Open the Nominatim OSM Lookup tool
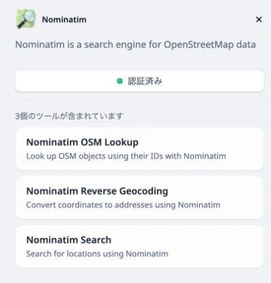The image size is (271, 283). (x=140, y=149)
